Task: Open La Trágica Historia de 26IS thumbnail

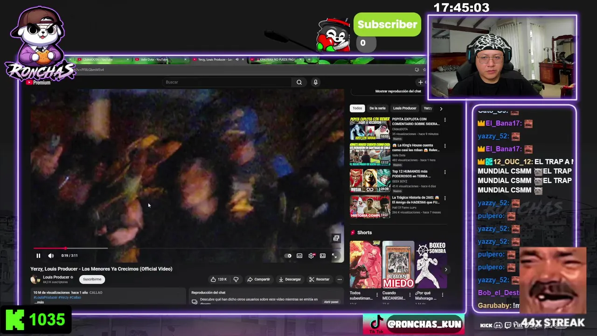Action: click(370, 207)
